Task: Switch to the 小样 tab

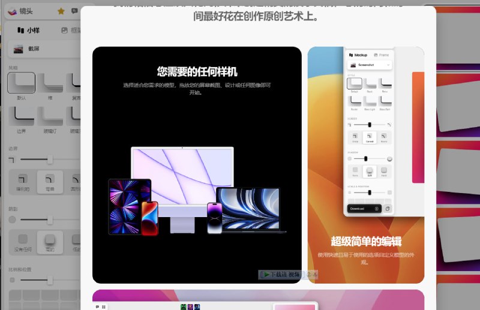Action: (28, 31)
